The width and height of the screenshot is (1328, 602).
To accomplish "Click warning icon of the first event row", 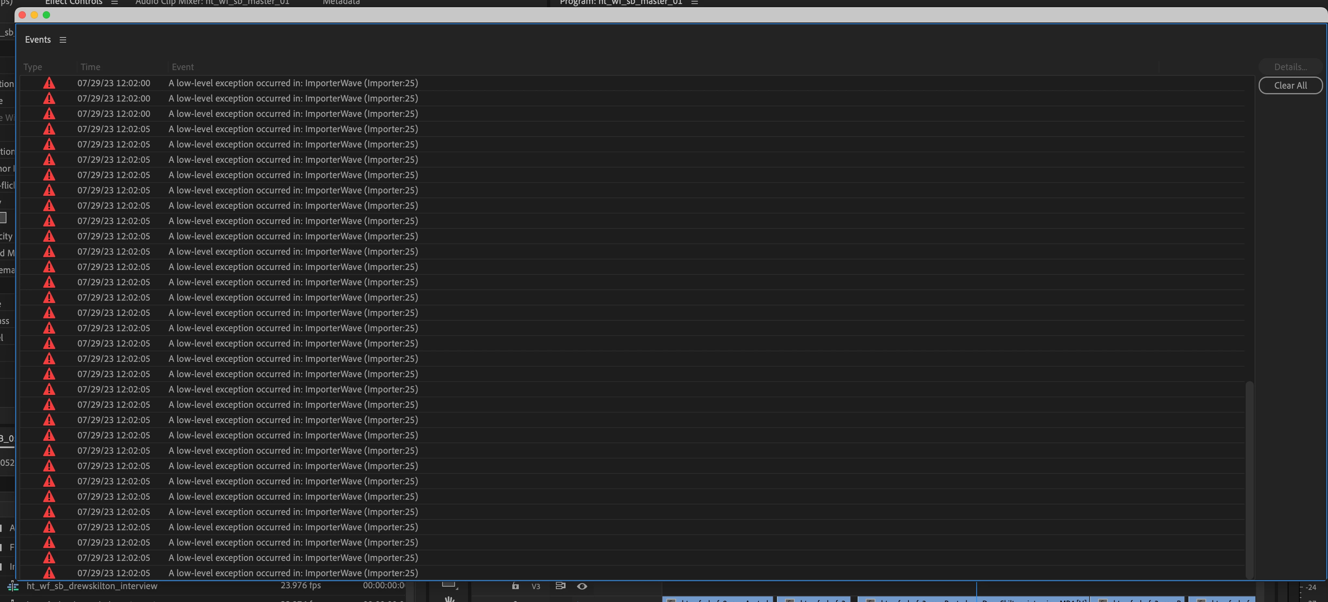I will click(49, 83).
